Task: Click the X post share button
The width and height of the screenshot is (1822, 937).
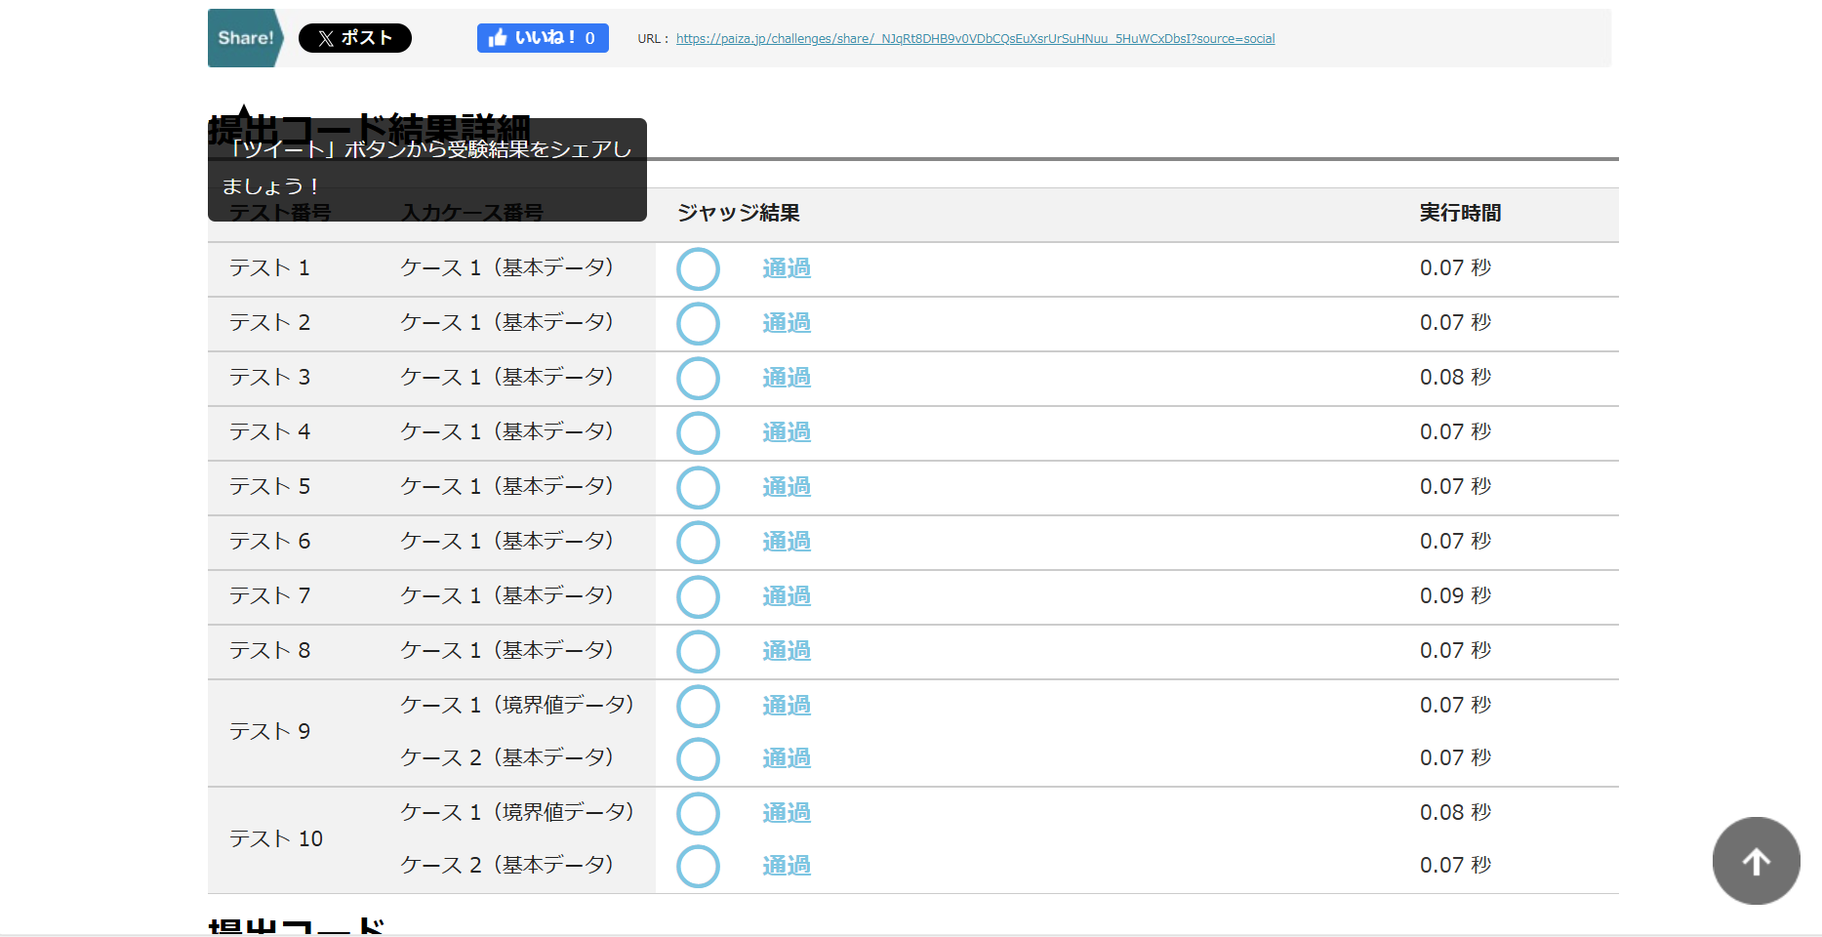Action: [x=354, y=38]
